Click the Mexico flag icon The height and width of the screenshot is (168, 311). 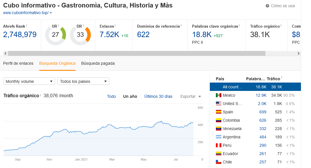[x=218, y=95]
